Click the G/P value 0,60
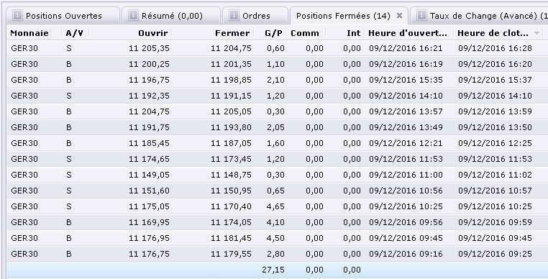Viewport: 548px width, 279px height. [x=275, y=48]
